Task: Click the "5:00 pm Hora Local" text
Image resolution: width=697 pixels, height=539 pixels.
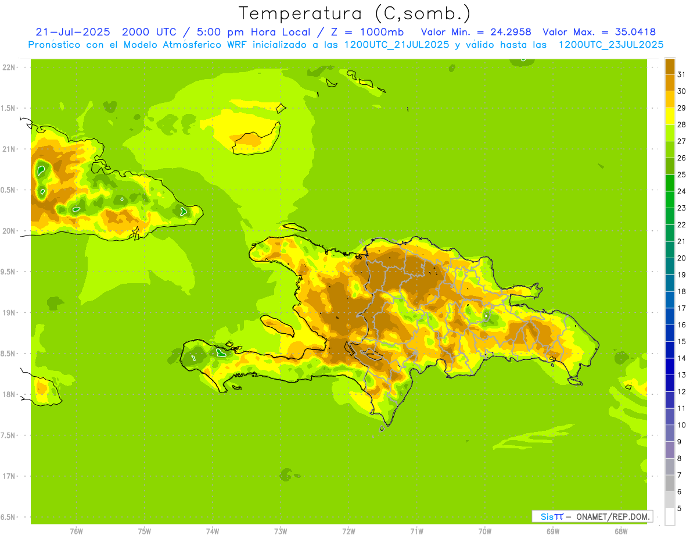Action: (253, 32)
